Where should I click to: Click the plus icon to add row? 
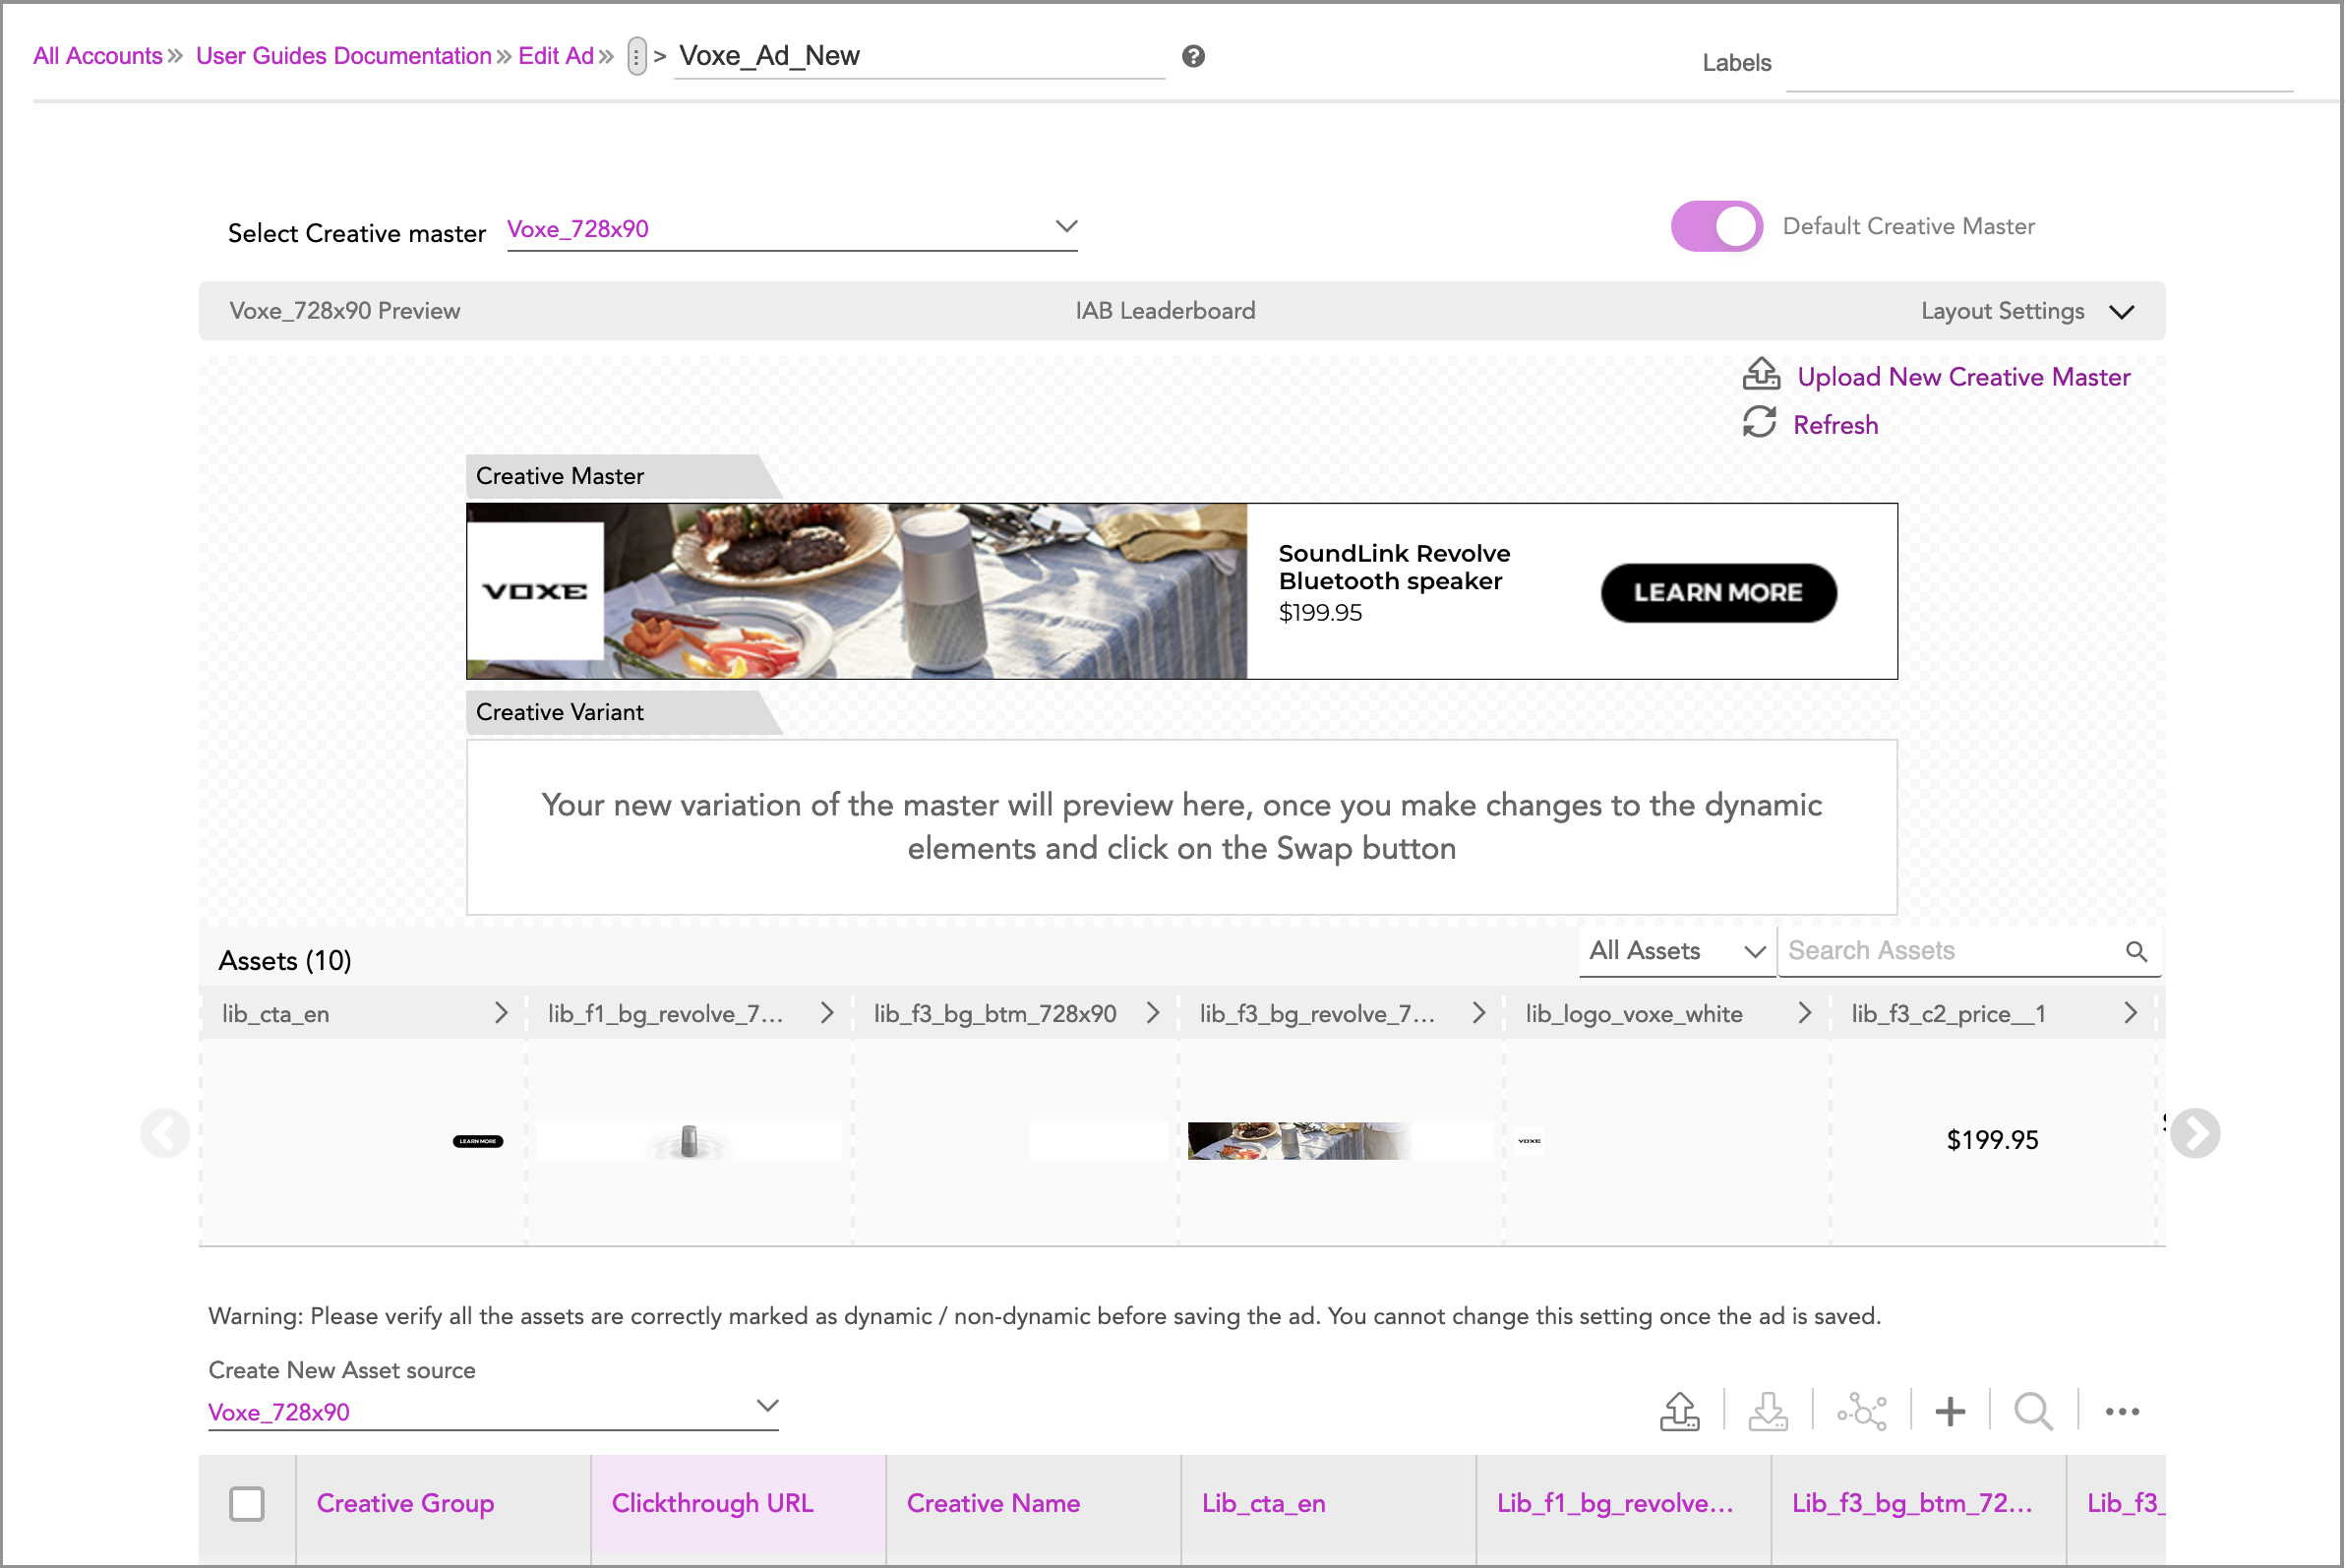(1950, 1411)
